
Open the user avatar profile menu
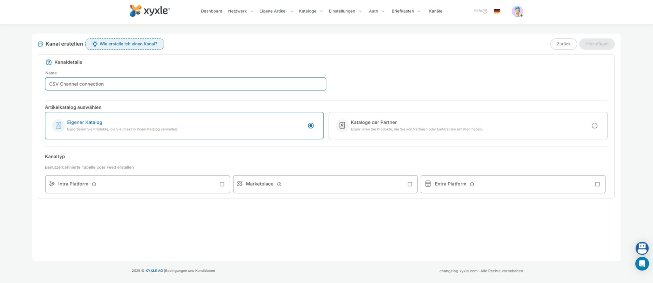pyautogui.click(x=517, y=11)
